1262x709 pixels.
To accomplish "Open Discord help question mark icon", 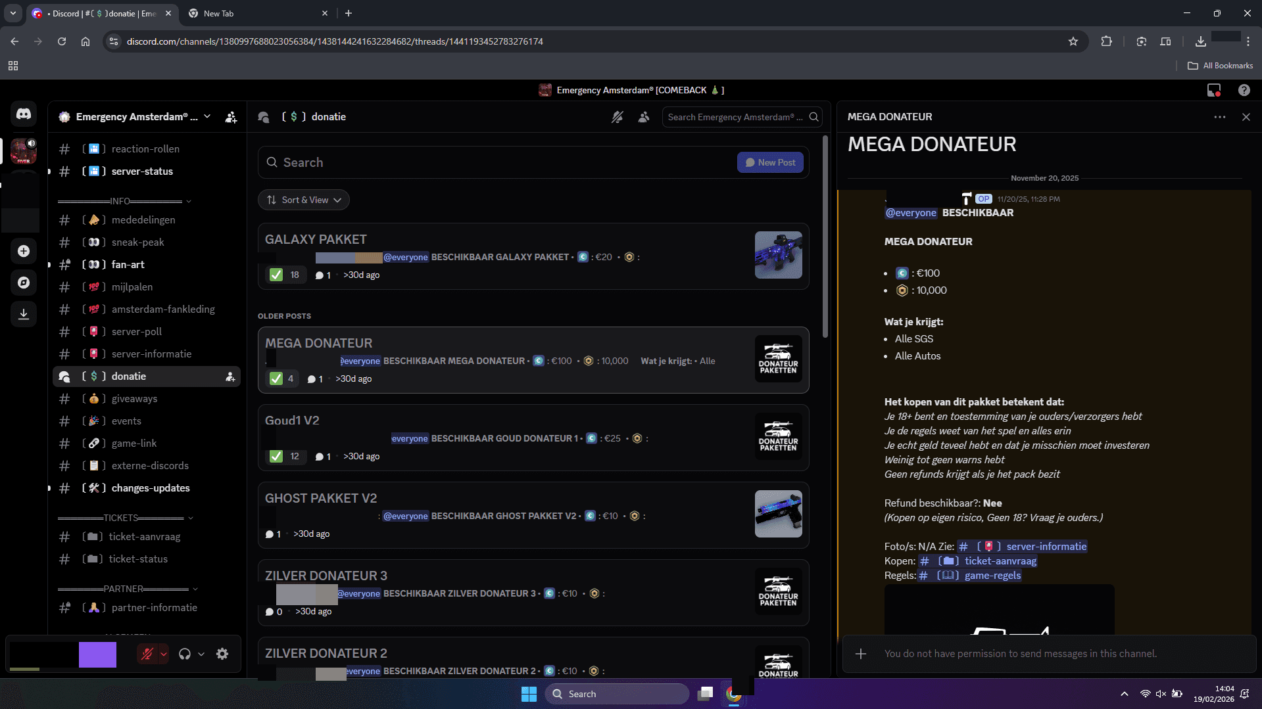I will coord(1244,90).
